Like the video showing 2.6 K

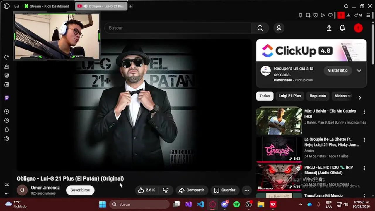[x=147, y=190]
